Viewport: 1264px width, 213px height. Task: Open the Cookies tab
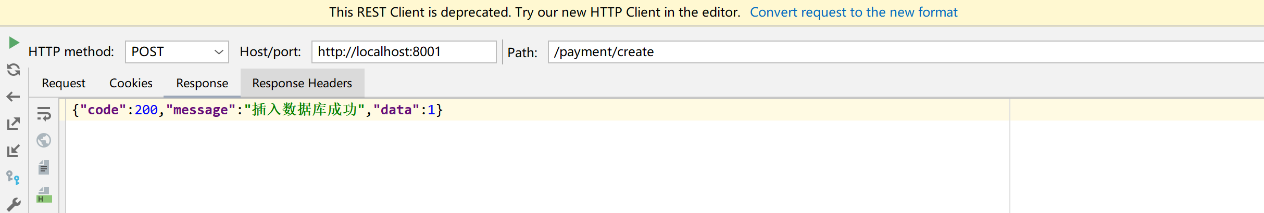tap(131, 83)
